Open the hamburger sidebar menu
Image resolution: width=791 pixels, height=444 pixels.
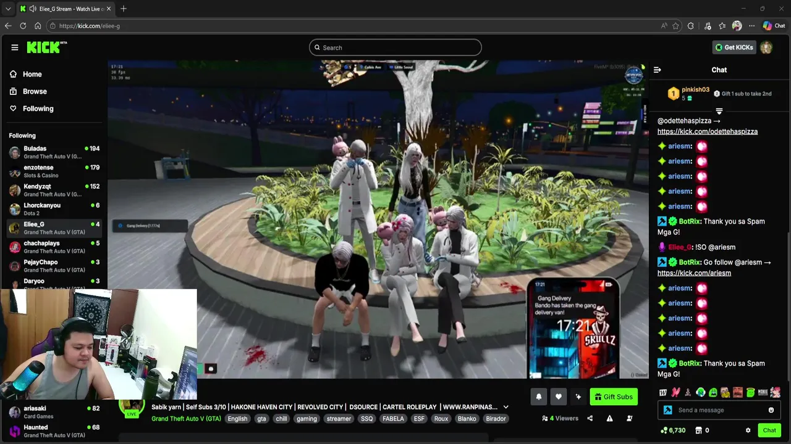click(14, 47)
